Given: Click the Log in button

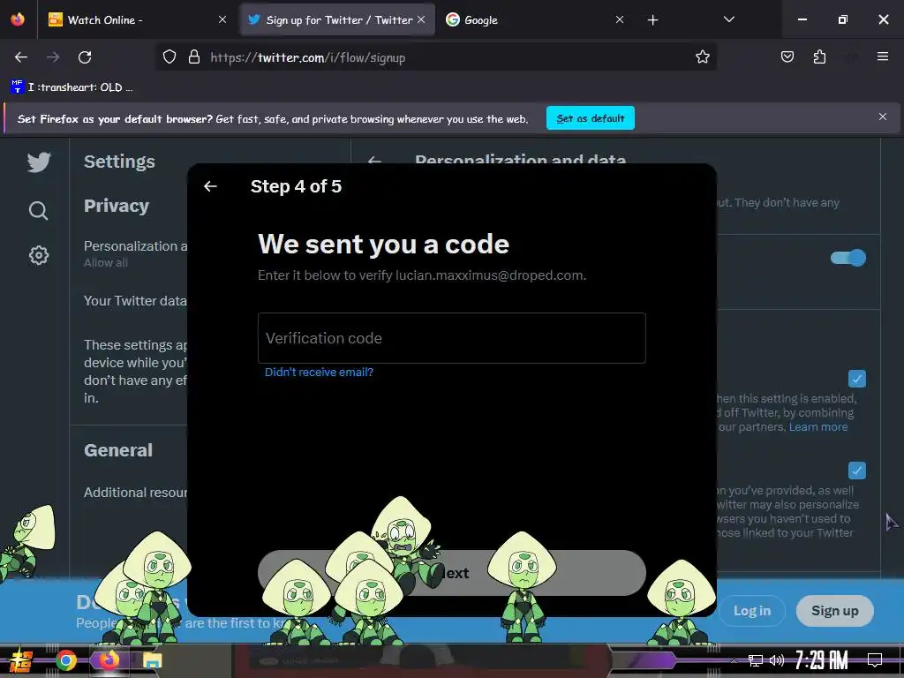Looking at the screenshot, I should click(x=752, y=611).
